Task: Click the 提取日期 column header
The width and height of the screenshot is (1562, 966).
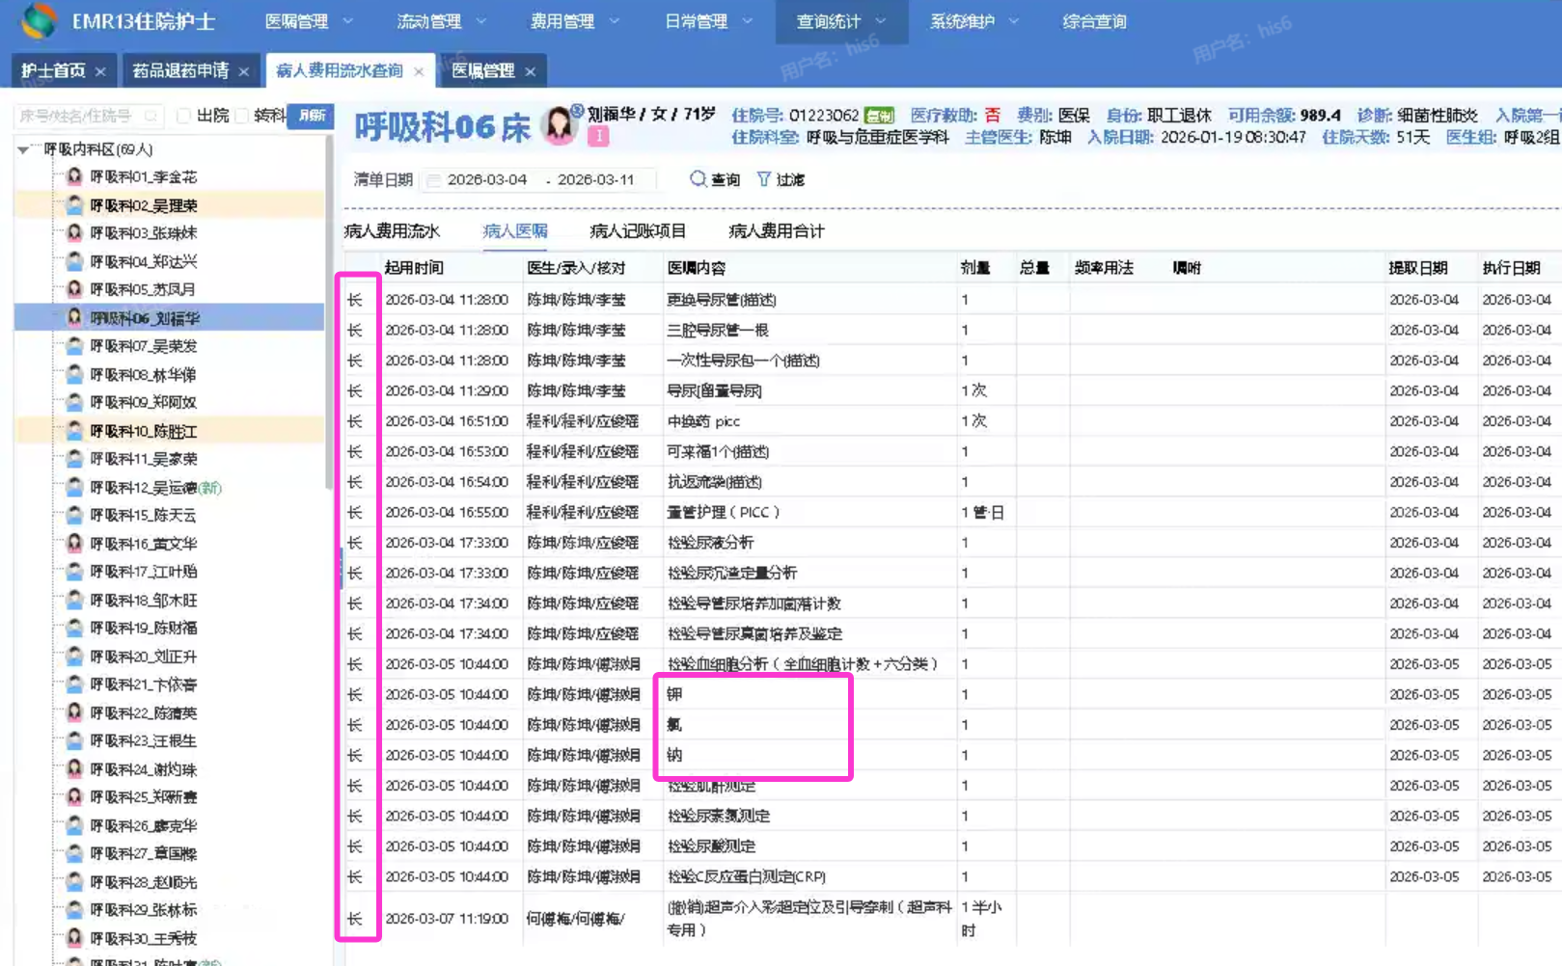Action: [1418, 268]
